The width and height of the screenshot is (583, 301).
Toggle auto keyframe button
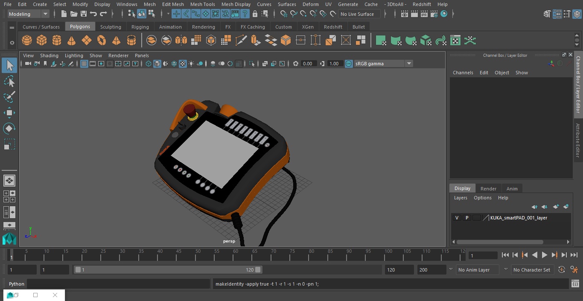562,270
